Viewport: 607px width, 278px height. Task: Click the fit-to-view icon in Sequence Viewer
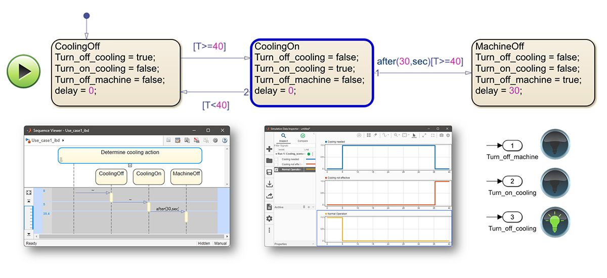(29, 193)
